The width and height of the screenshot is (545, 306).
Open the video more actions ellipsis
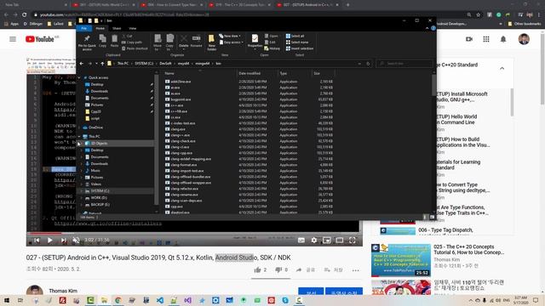point(355,270)
